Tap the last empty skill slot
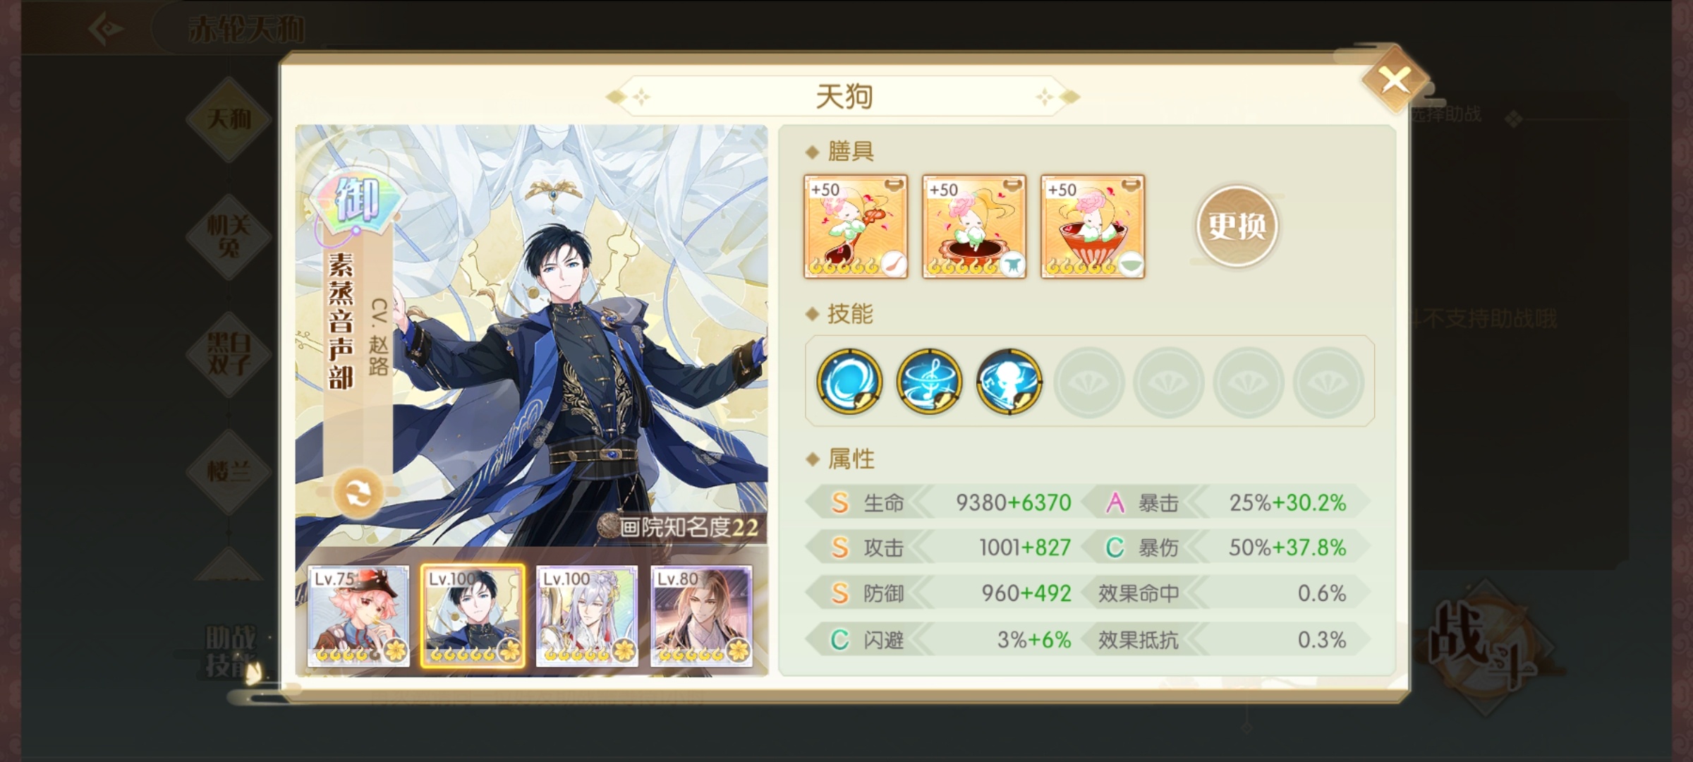1693x762 pixels. coord(1328,382)
